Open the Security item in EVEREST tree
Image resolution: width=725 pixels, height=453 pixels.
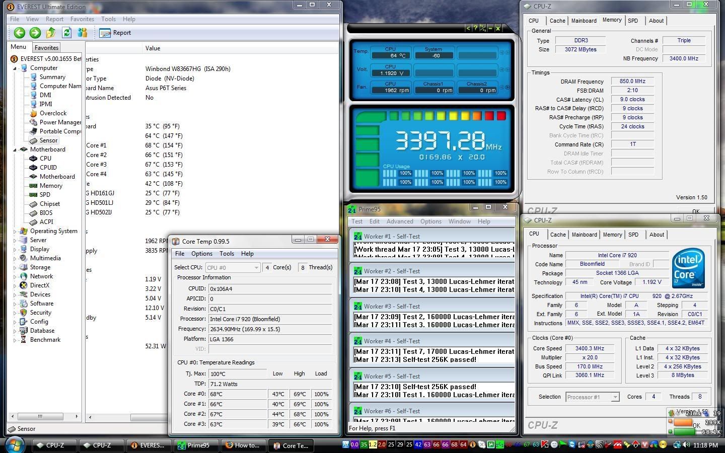[x=40, y=313]
